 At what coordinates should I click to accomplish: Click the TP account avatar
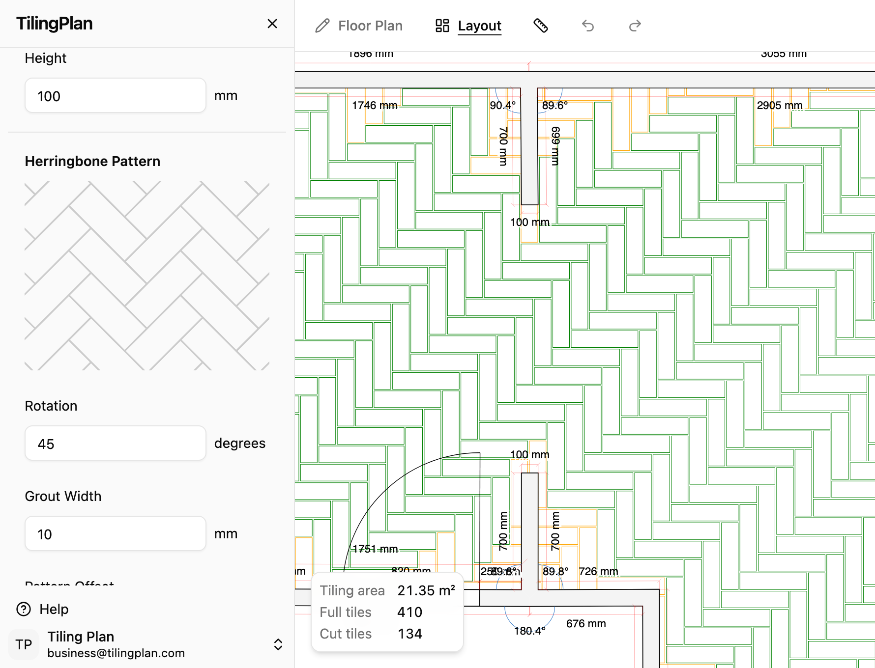(x=24, y=644)
